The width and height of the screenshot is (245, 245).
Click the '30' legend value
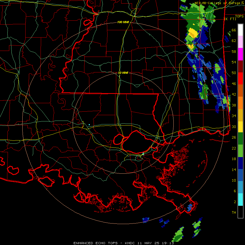click(234, 127)
